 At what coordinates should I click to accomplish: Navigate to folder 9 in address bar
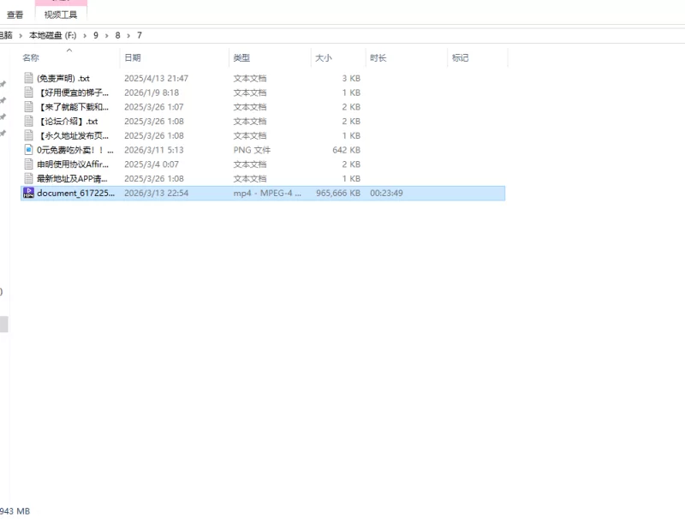[97, 35]
